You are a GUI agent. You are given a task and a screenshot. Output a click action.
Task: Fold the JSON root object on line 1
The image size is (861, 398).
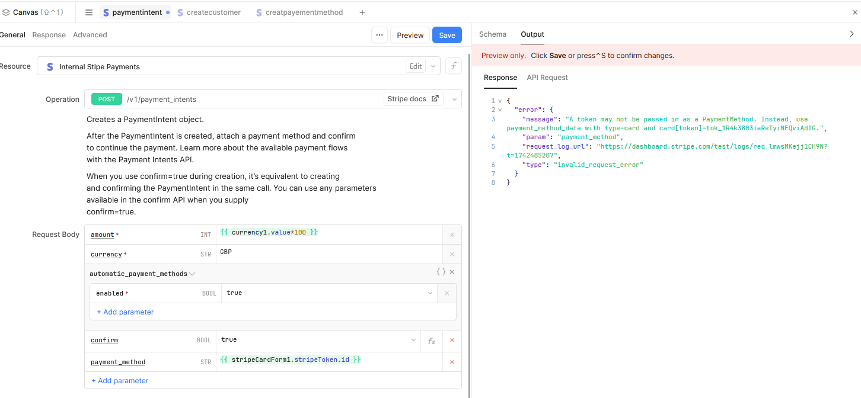click(500, 101)
